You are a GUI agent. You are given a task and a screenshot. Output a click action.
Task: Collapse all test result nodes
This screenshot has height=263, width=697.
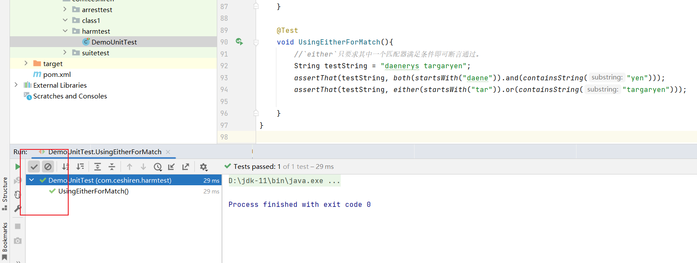[x=112, y=167]
